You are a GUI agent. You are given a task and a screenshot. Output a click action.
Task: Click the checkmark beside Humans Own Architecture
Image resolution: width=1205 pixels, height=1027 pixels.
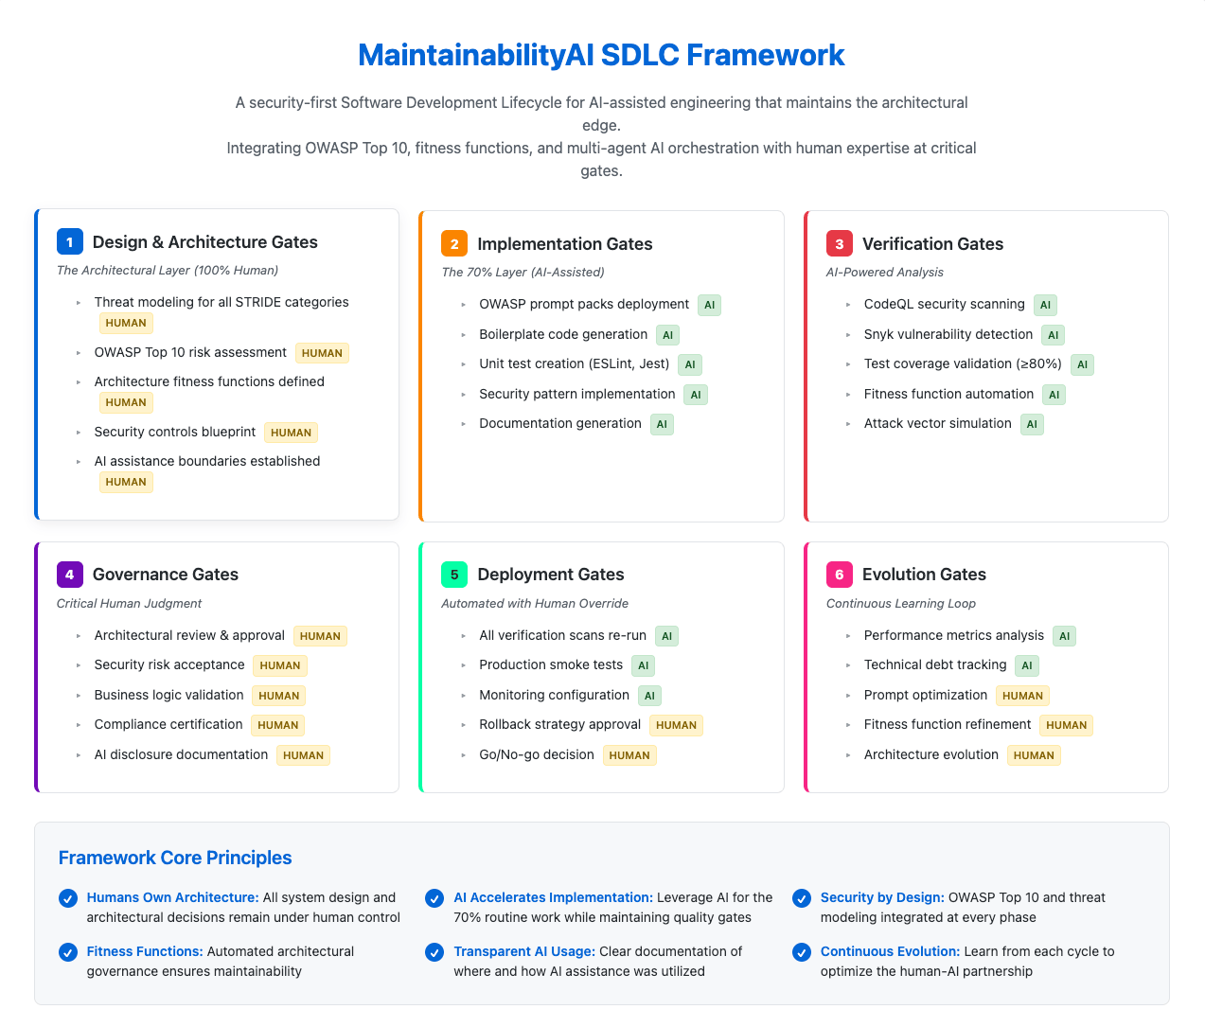[68, 898]
